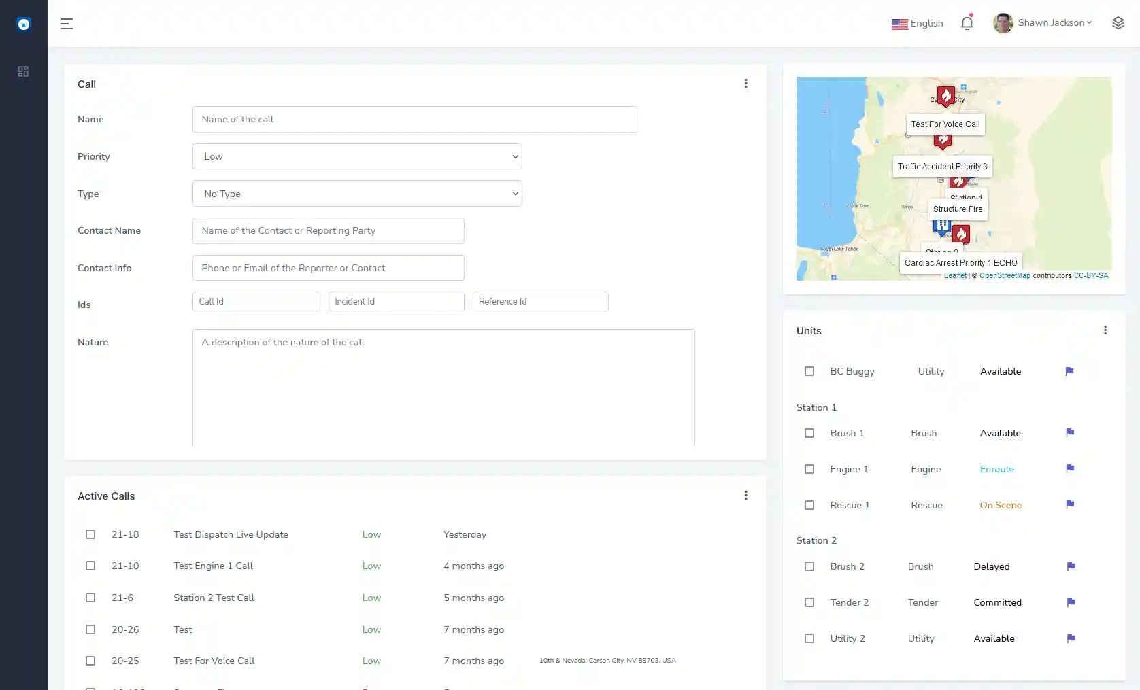This screenshot has width=1140, height=690.
Task: Check the box for call 21-18
Action: click(90, 534)
